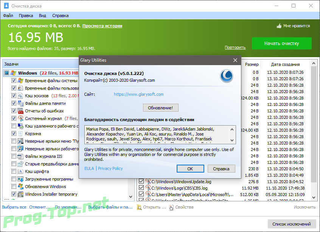Uncheck 'Отчеты об ошибках' checkbox

click(x=14, y=111)
